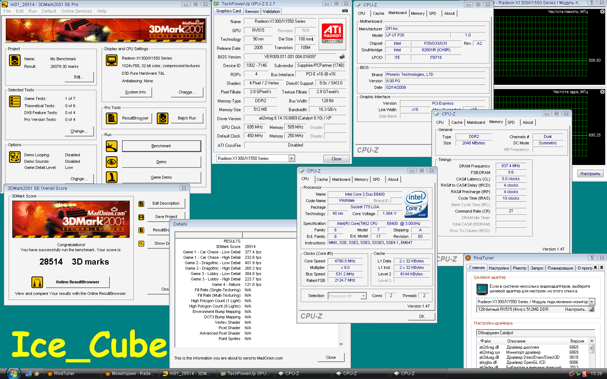Open the File menu in 3DMark2001

coord(7,11)
